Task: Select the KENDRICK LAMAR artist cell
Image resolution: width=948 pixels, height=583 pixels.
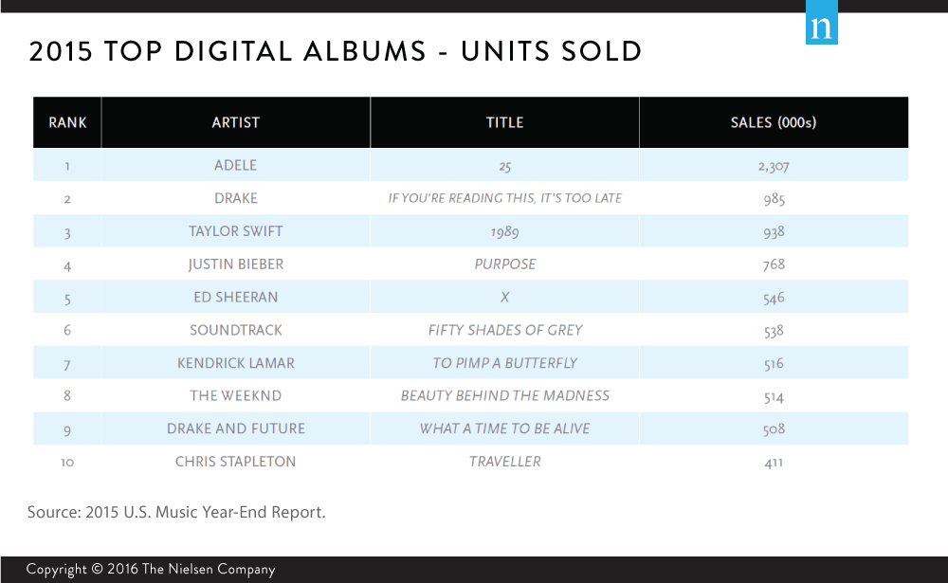Action: (x=236, y=363)
